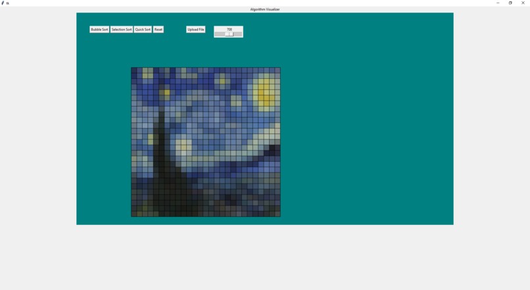Reset the visualizer with Reset button
530x290 pixels.
(158, 30)
